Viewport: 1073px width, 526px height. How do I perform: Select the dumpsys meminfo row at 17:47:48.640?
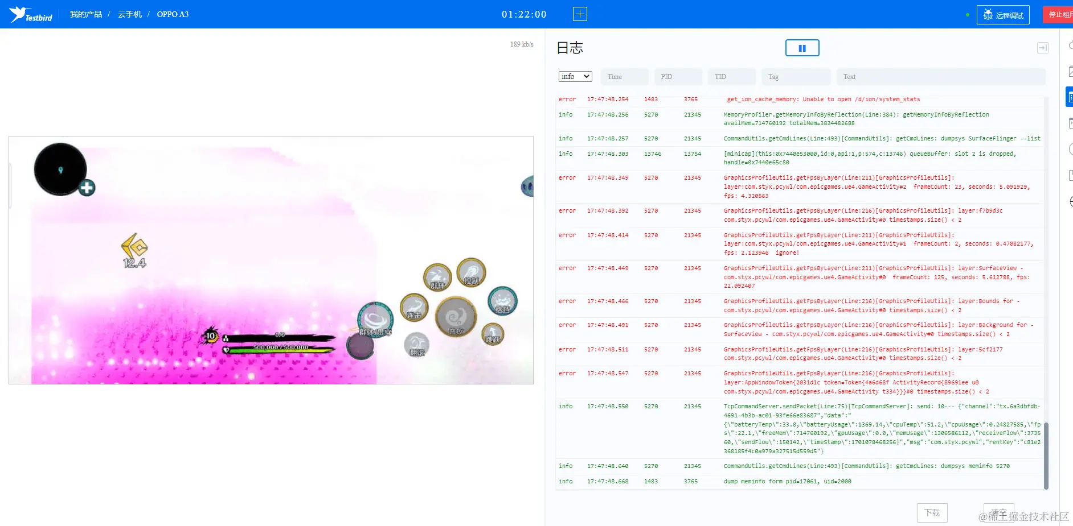tap(800, 466)
